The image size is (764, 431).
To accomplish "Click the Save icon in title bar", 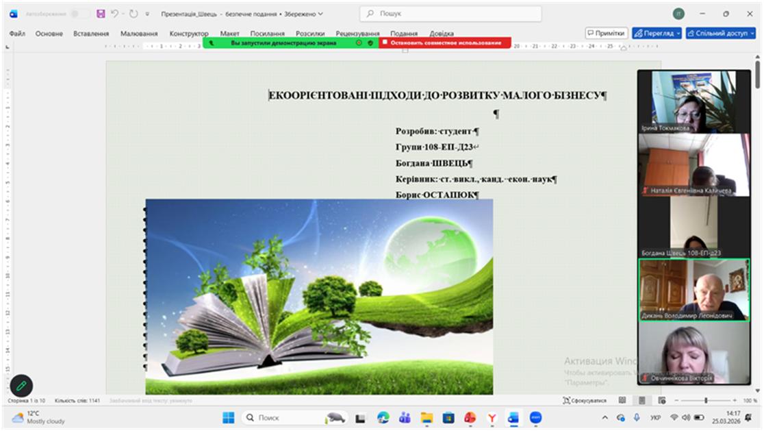I will click(101, 14).
